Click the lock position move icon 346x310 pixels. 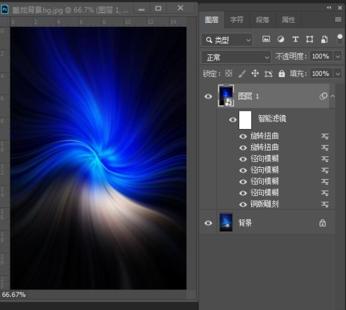[x=255, y=74]
